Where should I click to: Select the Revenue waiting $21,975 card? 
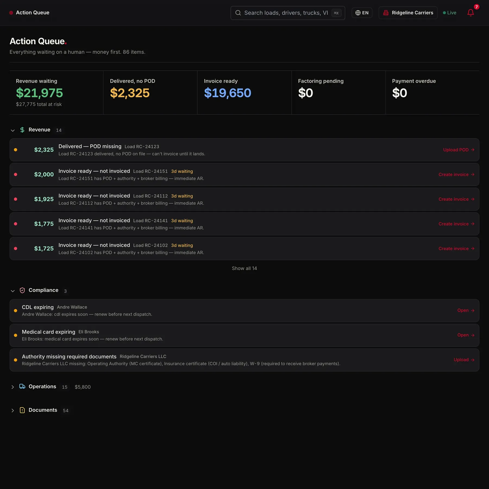56,93
